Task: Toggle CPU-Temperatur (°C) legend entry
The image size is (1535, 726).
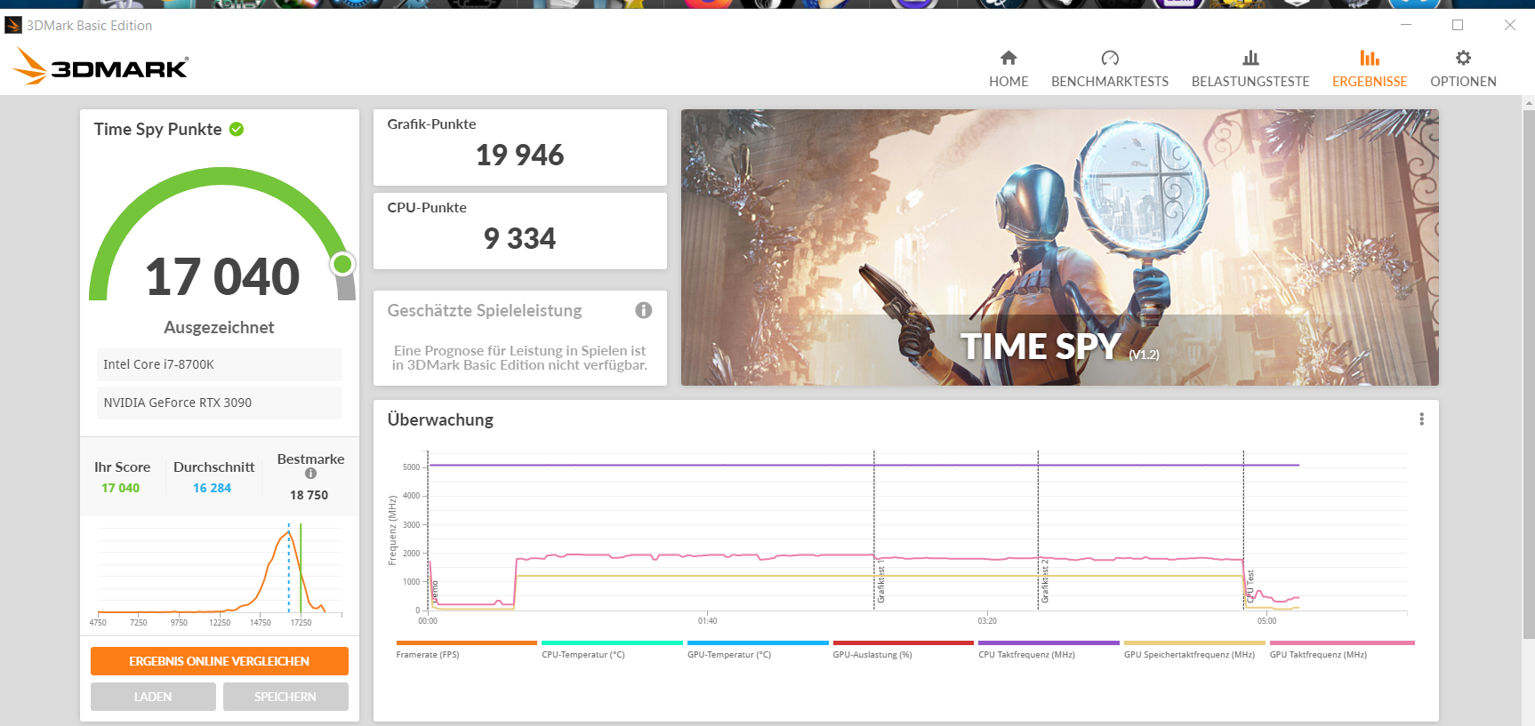Action: (x=612, y=650)
